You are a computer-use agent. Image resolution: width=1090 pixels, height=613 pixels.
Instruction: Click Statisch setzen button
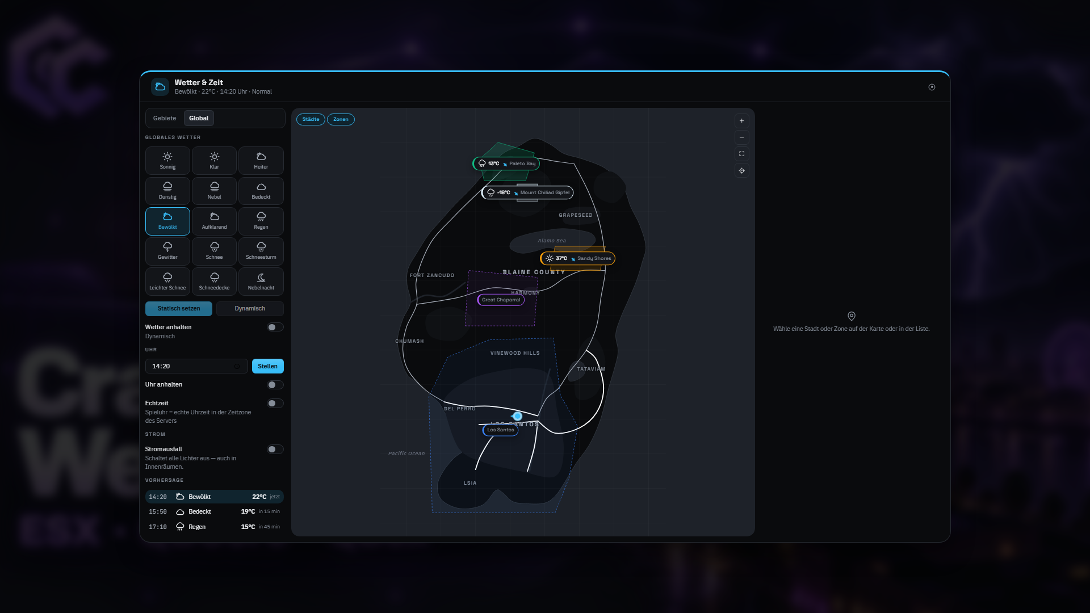[179, 309]
